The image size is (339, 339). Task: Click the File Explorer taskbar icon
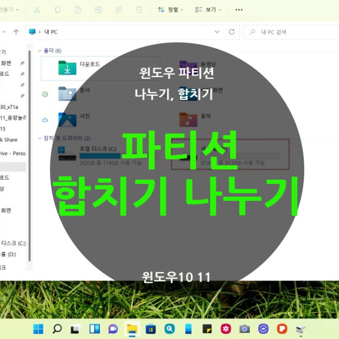132,330
